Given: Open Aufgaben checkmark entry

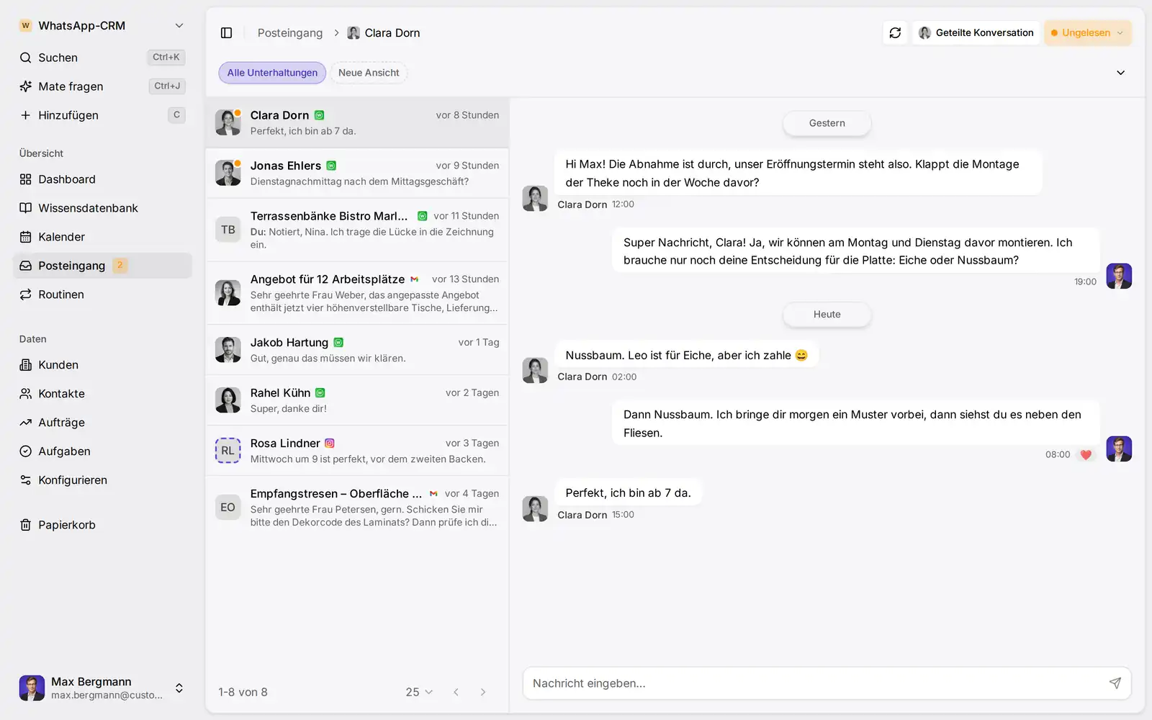Looking at the screenshot, I should pyautogui.click(x=102, y=451).
